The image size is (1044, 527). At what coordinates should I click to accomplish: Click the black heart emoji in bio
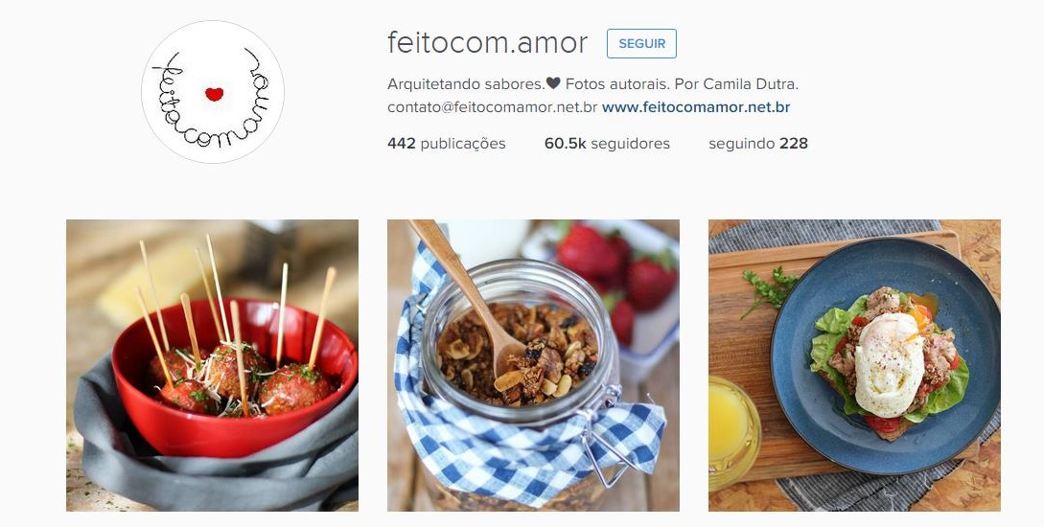(x=552, y=84)
